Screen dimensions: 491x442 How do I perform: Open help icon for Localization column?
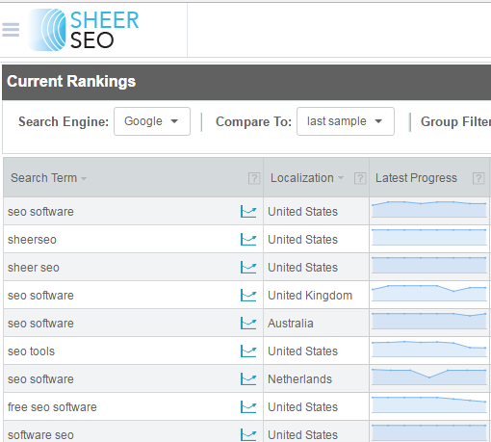(x=360, y=178)
